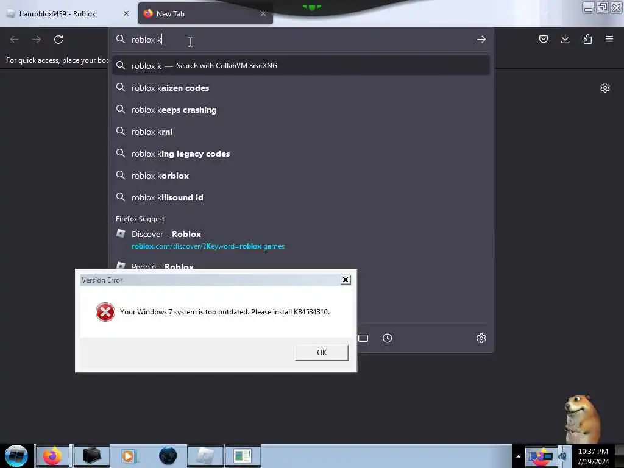Viewport: 624px width, 468px height.
Task: Open the Firefox hamburger menu
Action: 609,39
